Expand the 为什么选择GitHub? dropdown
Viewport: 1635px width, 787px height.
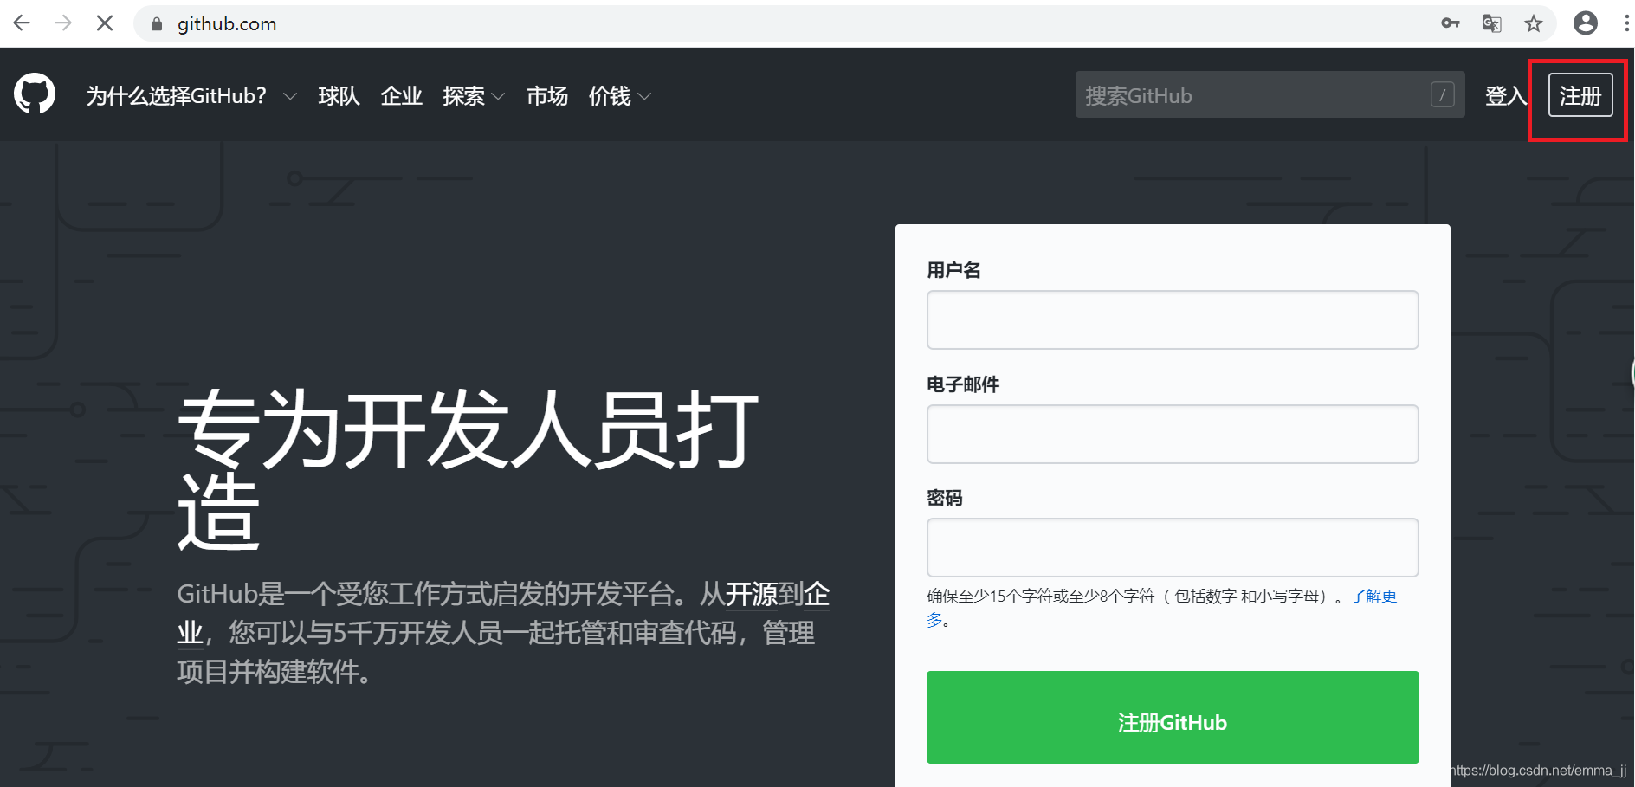191,95
